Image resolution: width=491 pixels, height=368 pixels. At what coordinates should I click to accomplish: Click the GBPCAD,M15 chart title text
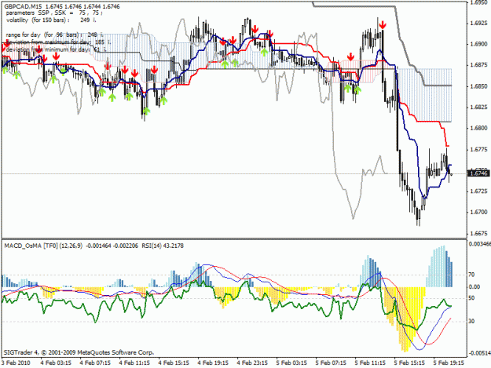point(22,6)
